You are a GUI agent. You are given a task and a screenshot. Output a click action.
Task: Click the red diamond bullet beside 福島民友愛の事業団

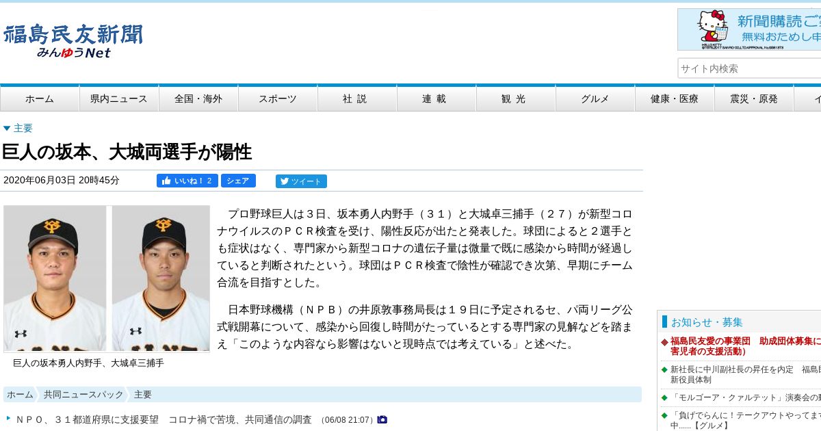point(664,341)
